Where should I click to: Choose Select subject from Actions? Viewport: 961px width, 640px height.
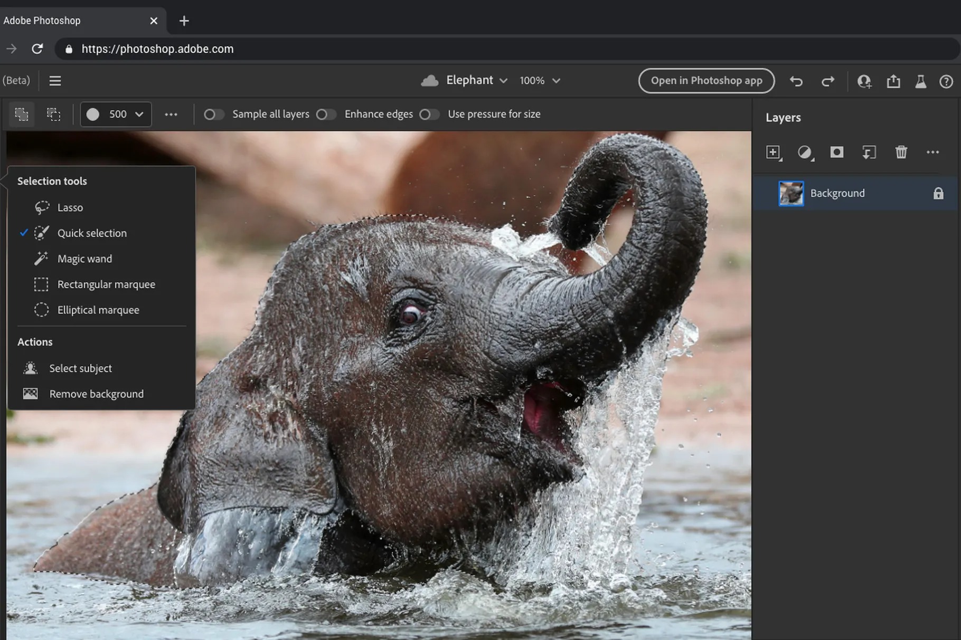(x=80, y=368)
